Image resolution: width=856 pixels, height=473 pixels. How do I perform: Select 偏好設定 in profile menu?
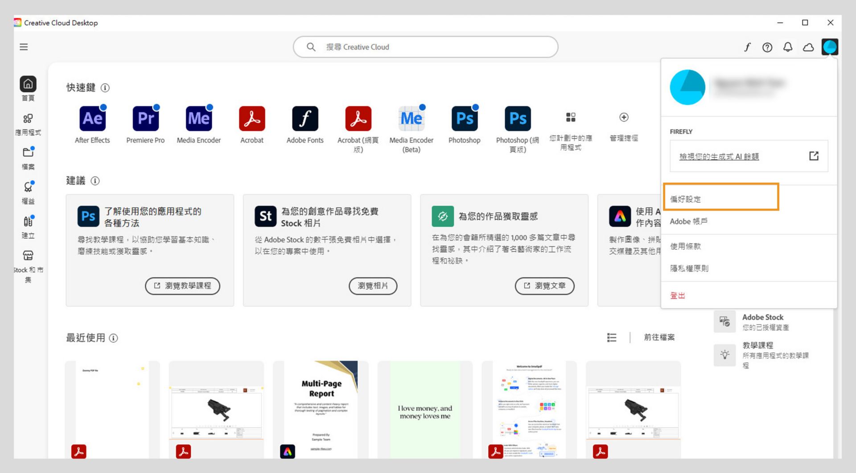[x=721, y=197]
